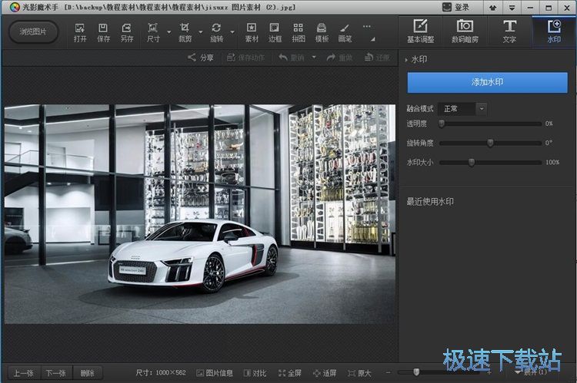
Task: Click the car photo on the canvas
Action: 200,214
